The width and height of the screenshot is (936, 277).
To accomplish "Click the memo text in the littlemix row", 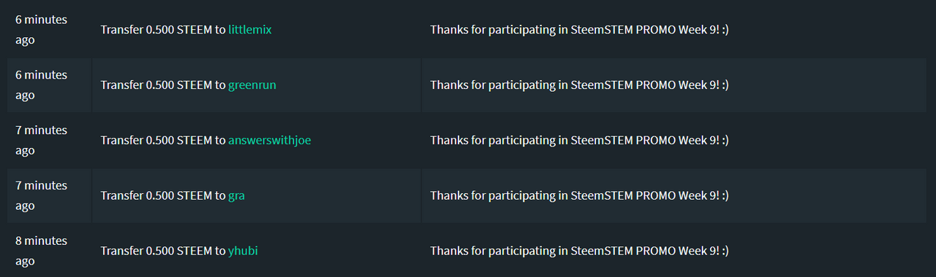I will [579, 30].
